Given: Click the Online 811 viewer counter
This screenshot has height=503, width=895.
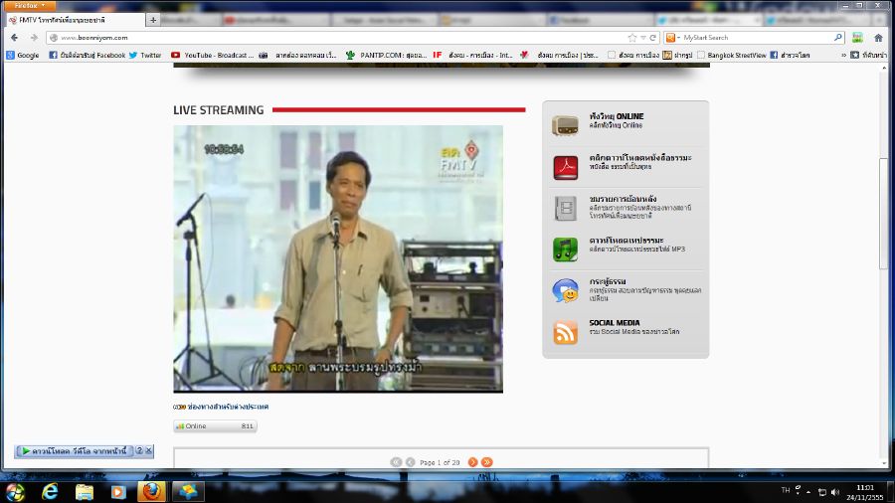Looking at the screenshot, I should click(215, 426).
